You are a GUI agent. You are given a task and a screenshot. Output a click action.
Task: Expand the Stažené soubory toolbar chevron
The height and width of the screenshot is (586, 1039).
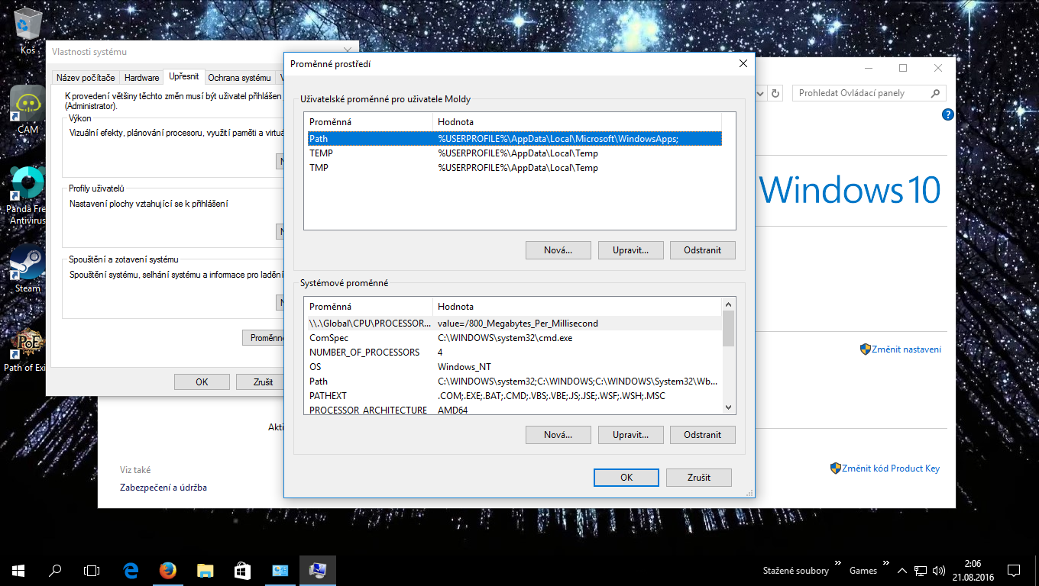[x=838, y=565]
